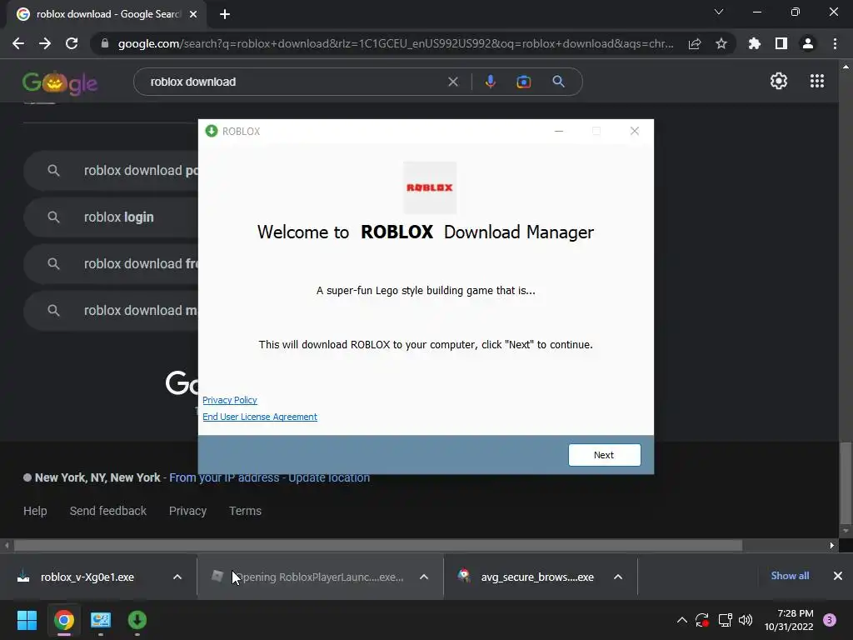Viewport: 853px width, 640px height.
Task: Share this page icon in address bar
Action: point(695,43)
